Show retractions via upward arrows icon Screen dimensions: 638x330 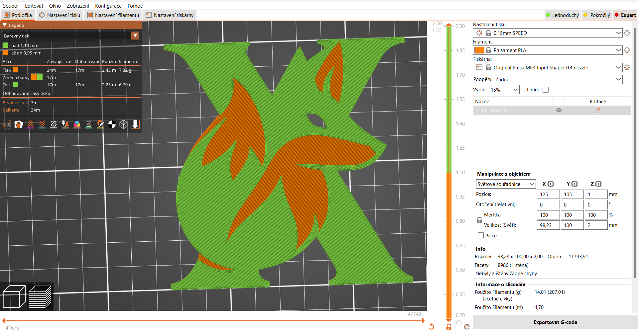tap(31, 124)
